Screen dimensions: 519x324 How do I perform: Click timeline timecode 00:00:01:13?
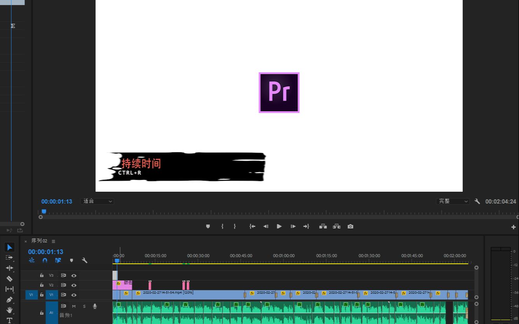(x=45, y=252)
